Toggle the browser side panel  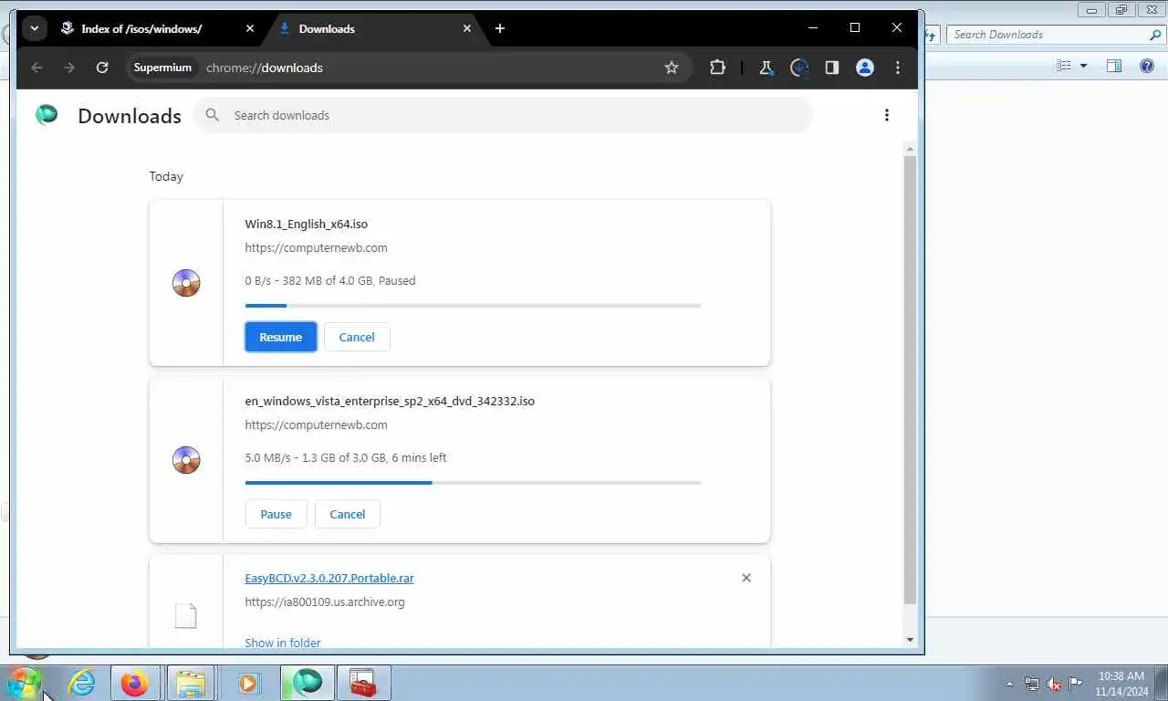832,68
